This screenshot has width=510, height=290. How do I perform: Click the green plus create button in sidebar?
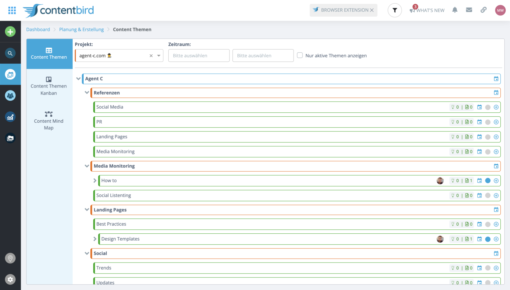coord(10,32)
